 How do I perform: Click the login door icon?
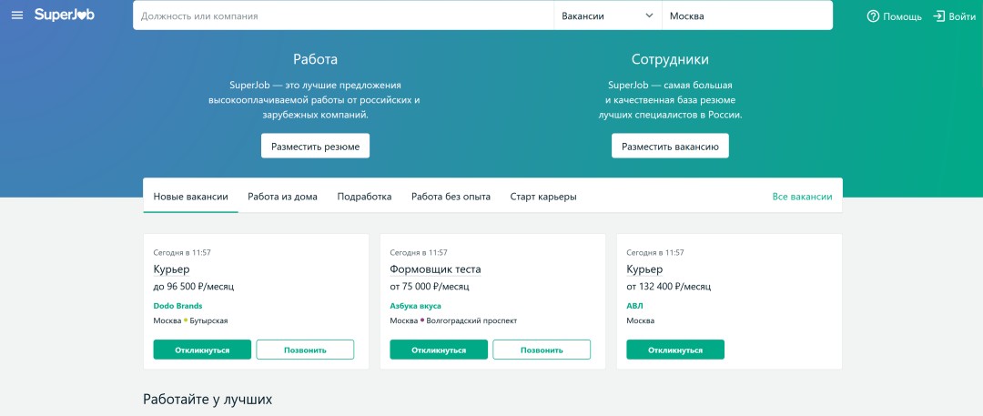(x=939, y=16)
